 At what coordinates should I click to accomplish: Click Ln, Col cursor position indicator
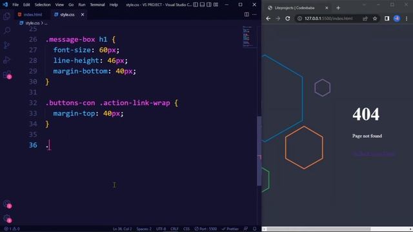click(x=122, y=229)
